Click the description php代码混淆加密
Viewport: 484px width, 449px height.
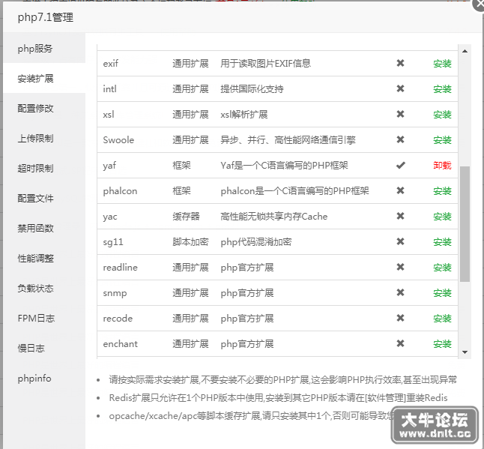[256, 242]
